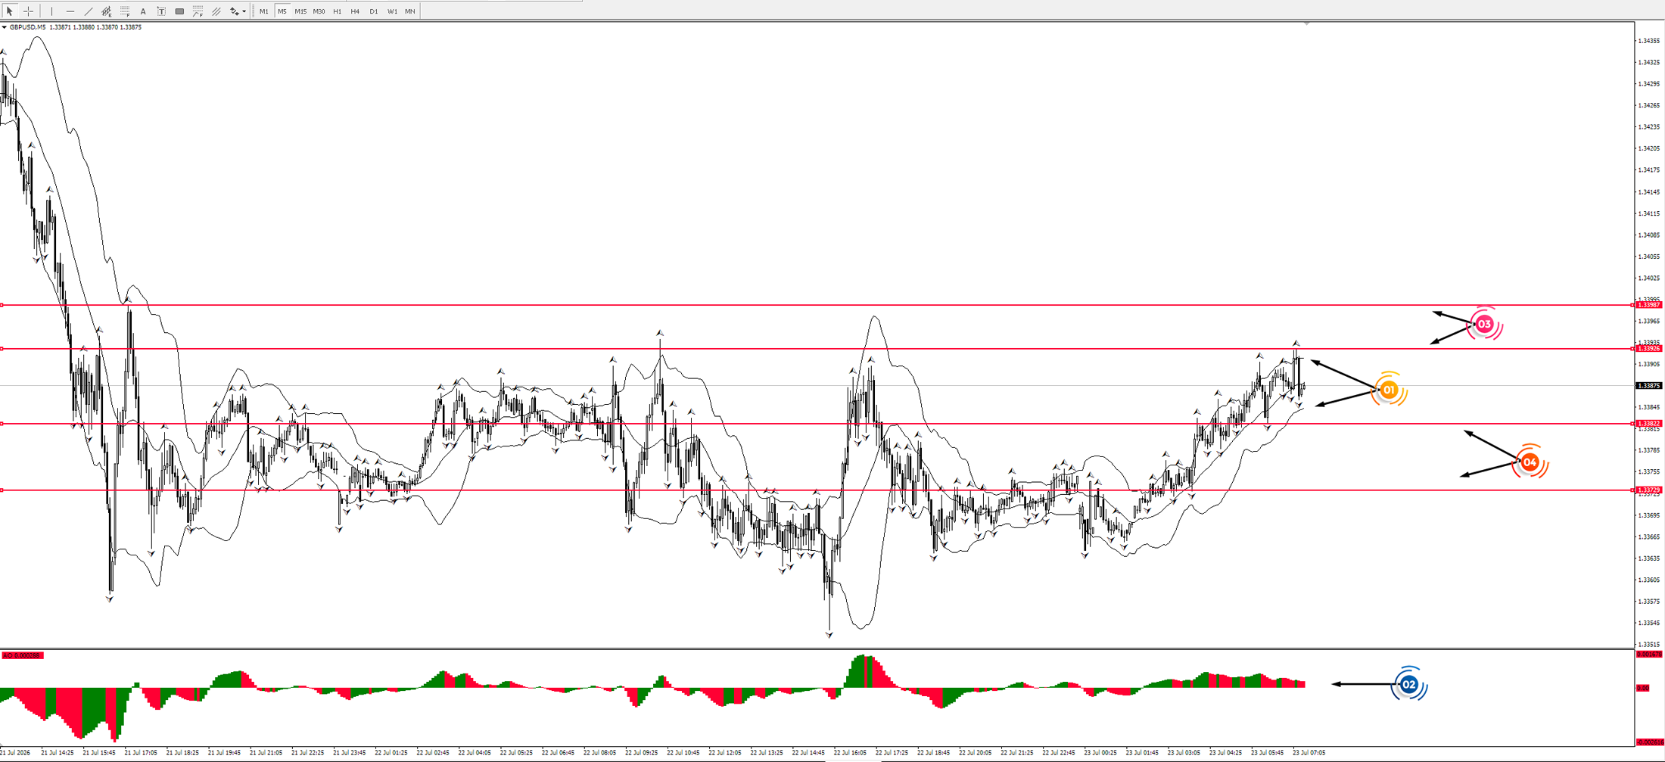Select the parallel lines channel tool

coord(216,11)
